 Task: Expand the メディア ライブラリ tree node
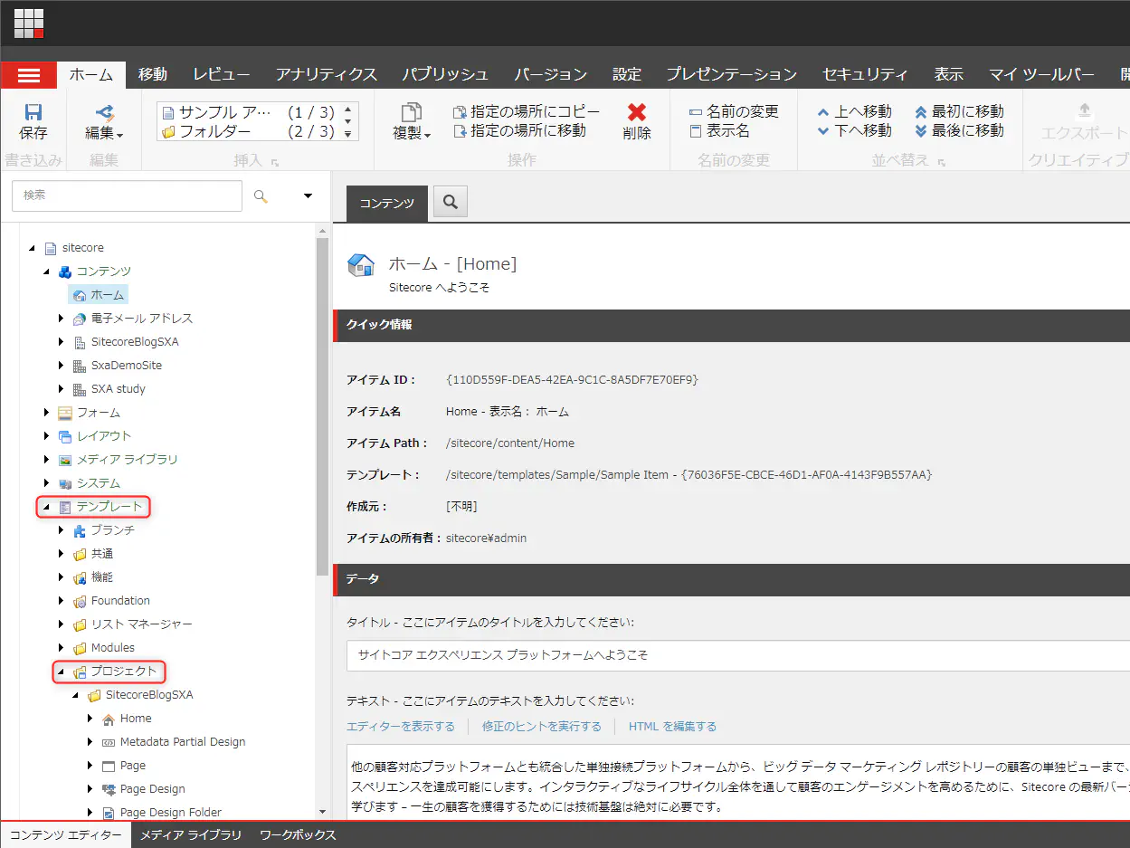coord(47,460)
